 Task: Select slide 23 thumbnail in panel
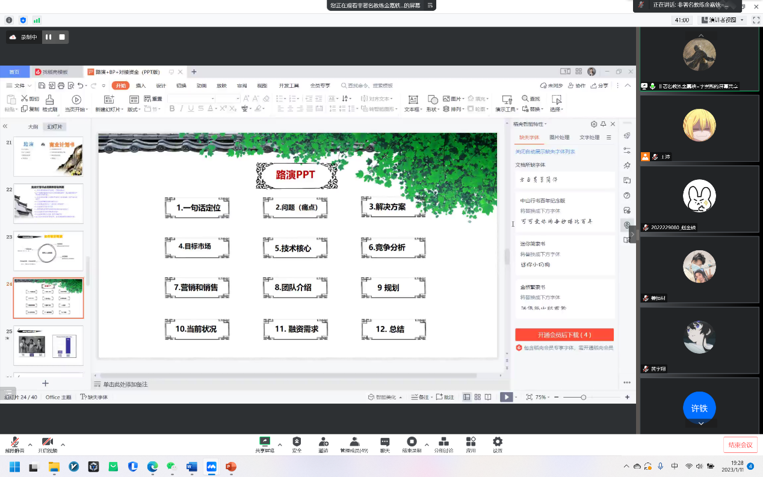[x=48, y=251]
